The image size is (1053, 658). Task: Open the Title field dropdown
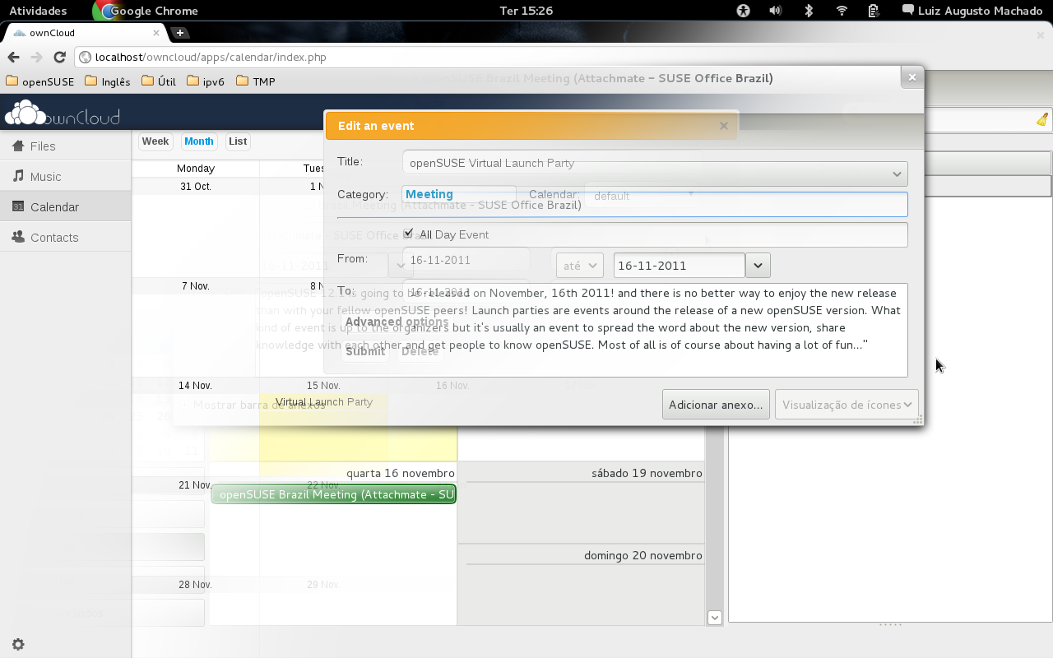tap(897, 174)
